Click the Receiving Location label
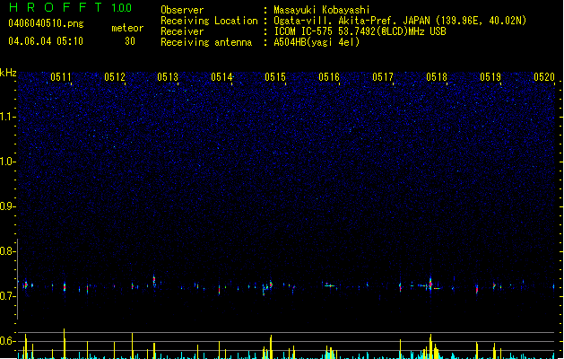 pyautogui.click(x=209, y=21)
